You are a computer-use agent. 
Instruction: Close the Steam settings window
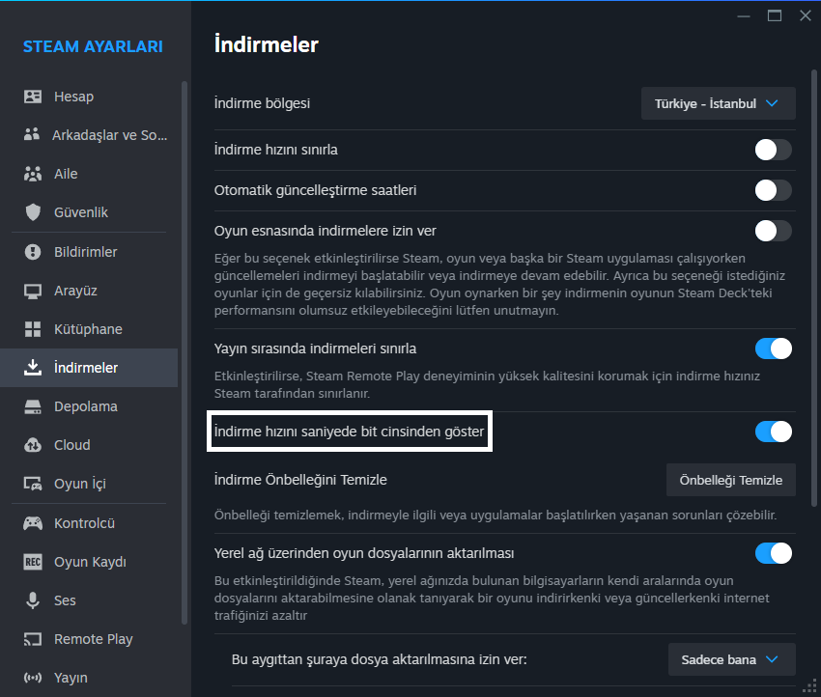pyautogui.click(x=806, y=15)
